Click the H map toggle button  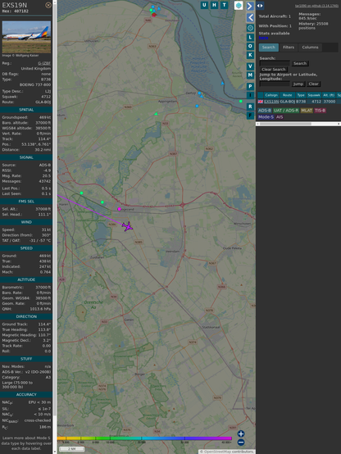(214, 5)
